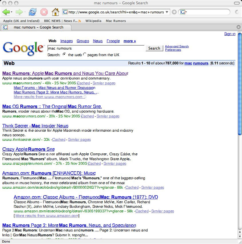Click the Go button beside address bar
The image size is (242, 244).
tap(174, 12)
